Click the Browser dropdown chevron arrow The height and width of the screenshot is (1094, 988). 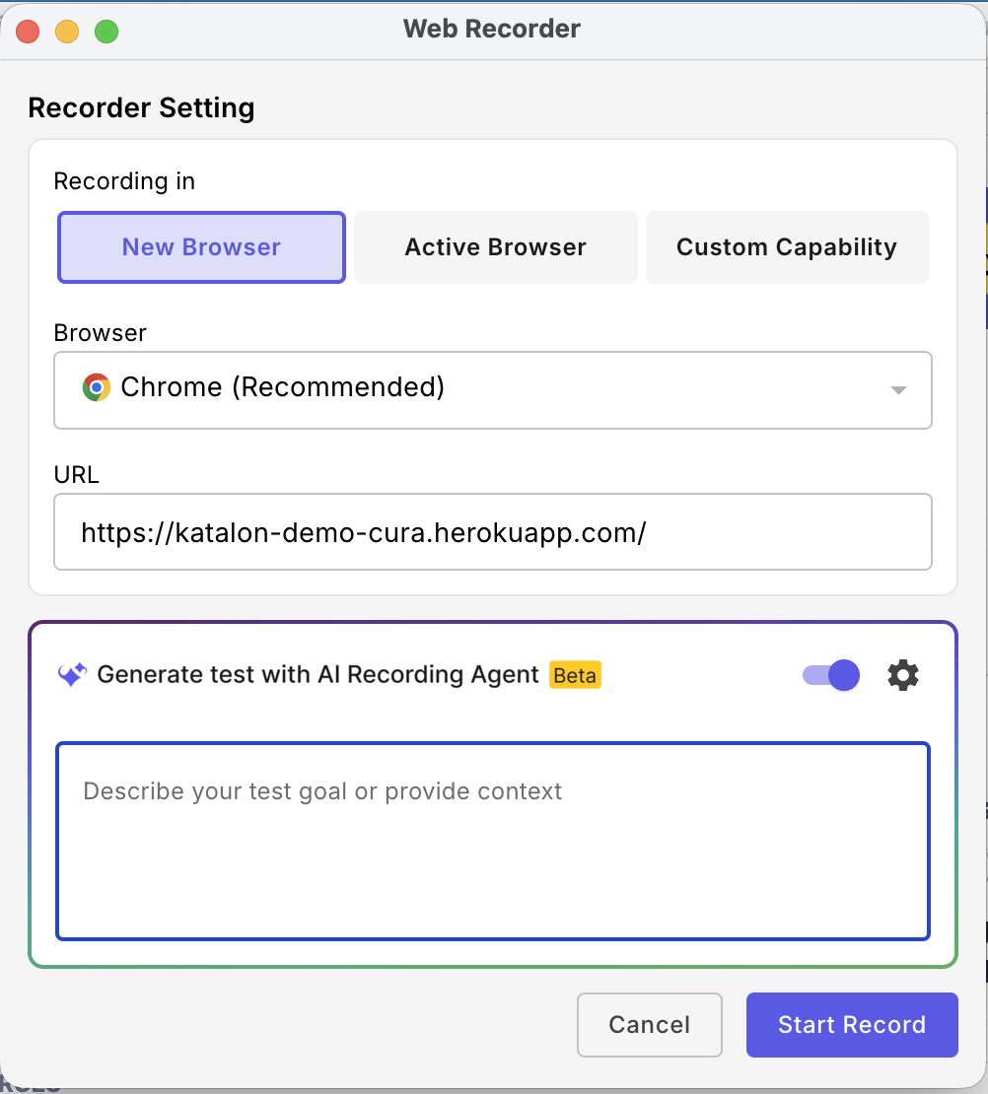point(897,389)
